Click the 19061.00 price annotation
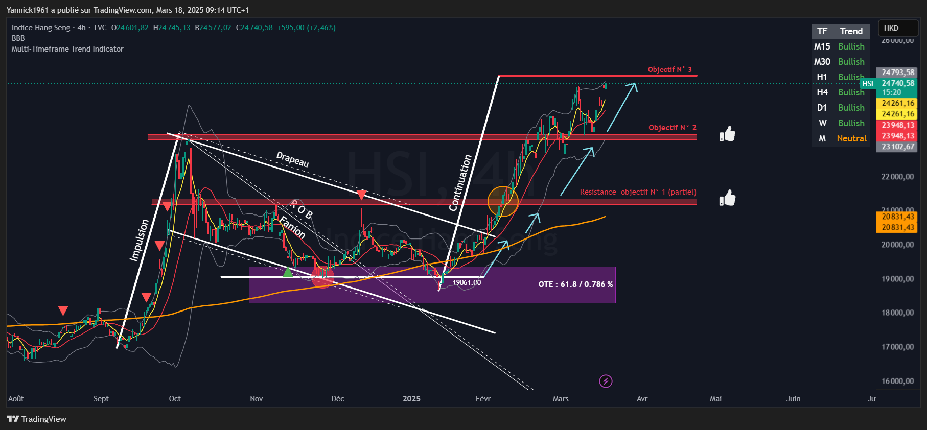The image size is (927, 430). tap(467, 282)
